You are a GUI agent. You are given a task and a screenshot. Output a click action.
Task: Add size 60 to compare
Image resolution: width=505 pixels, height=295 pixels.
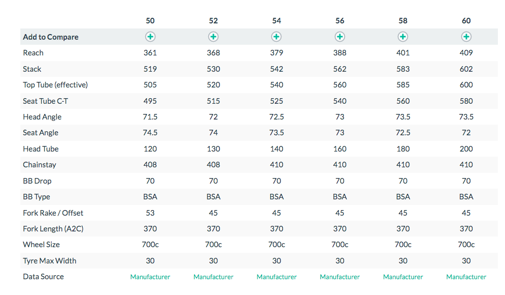(466, 37)
